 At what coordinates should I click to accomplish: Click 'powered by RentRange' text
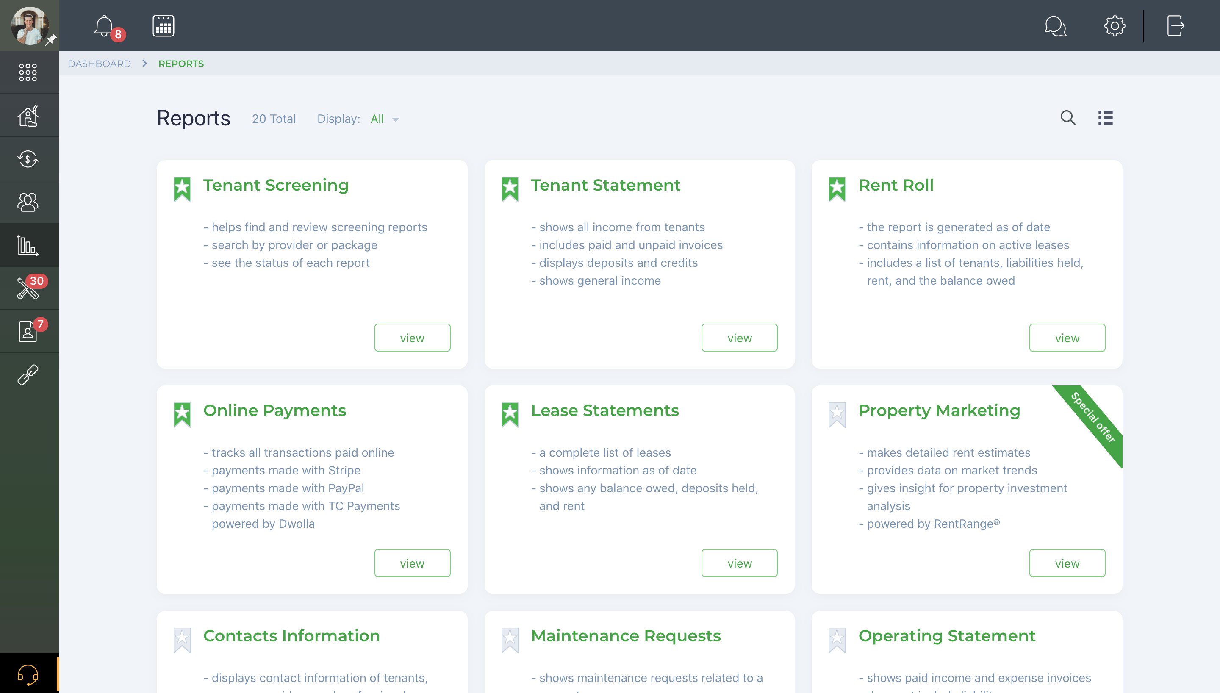tap(934, 524)
